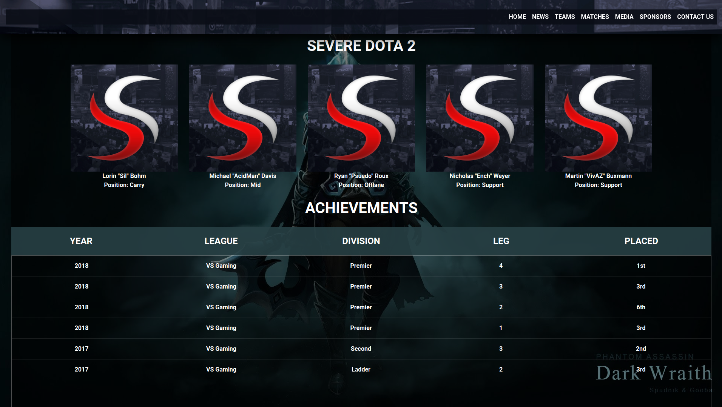The height and width of the screenshot is (407, 722).
Task: Select the 2017 Ladder achievement row
Action: 361,369
